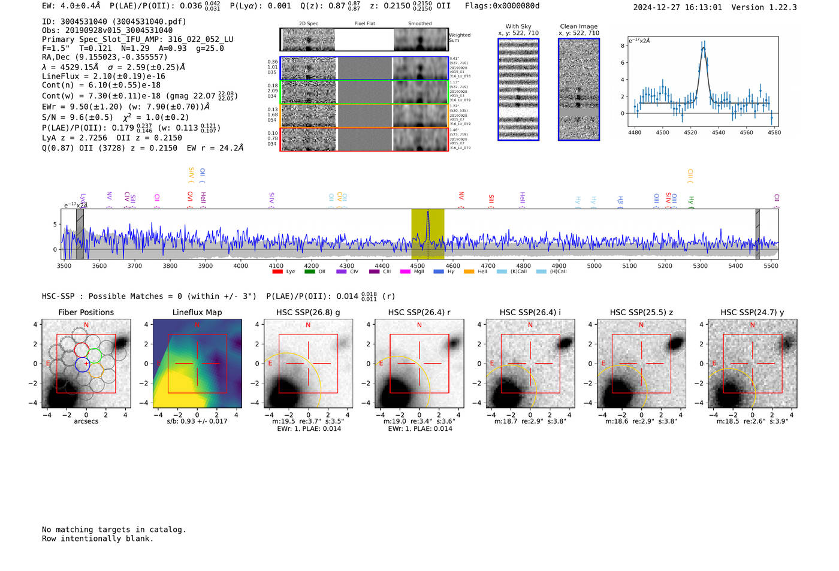Click the hatched gray band near 3550Å
839x571 pixels.
(80, 234)
